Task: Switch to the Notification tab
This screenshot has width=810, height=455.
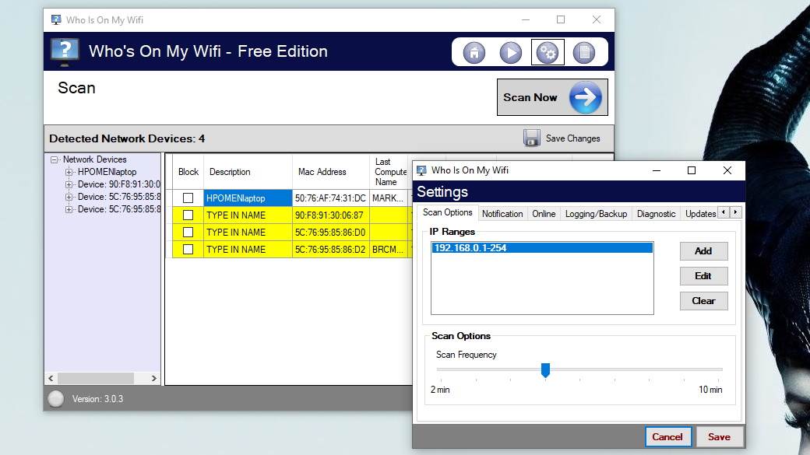Action: click(x=502, y=213)
